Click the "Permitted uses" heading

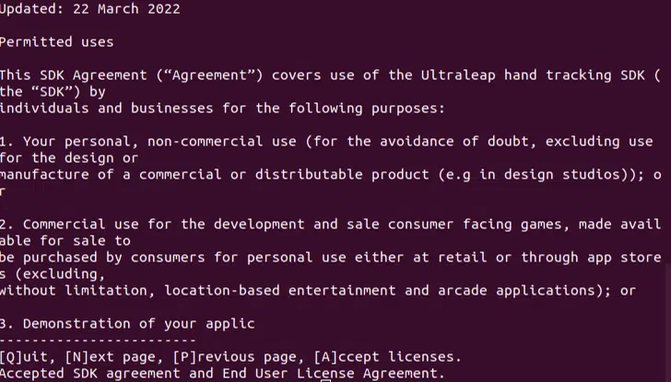point(56,41)
